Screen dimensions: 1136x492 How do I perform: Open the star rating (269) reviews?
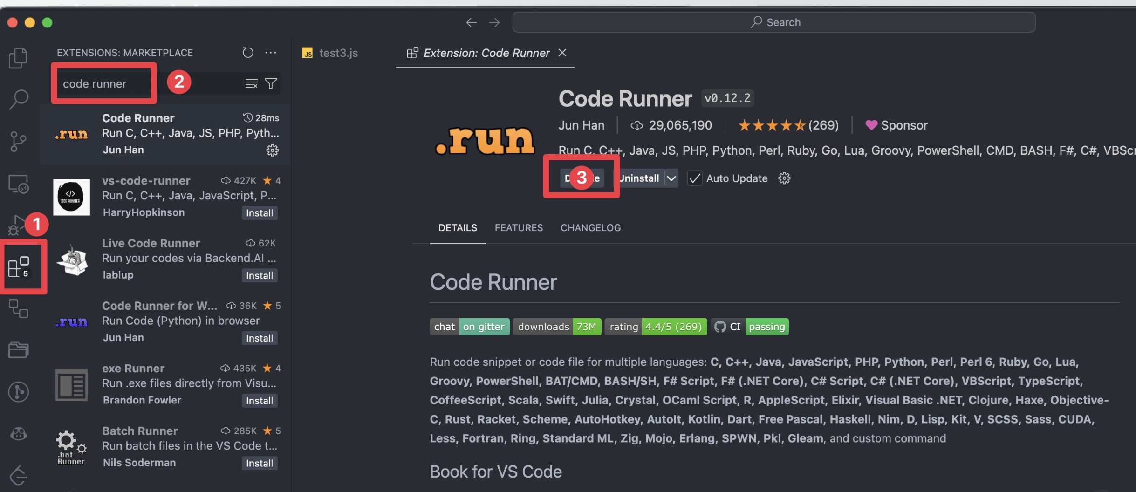click(788, 125)
